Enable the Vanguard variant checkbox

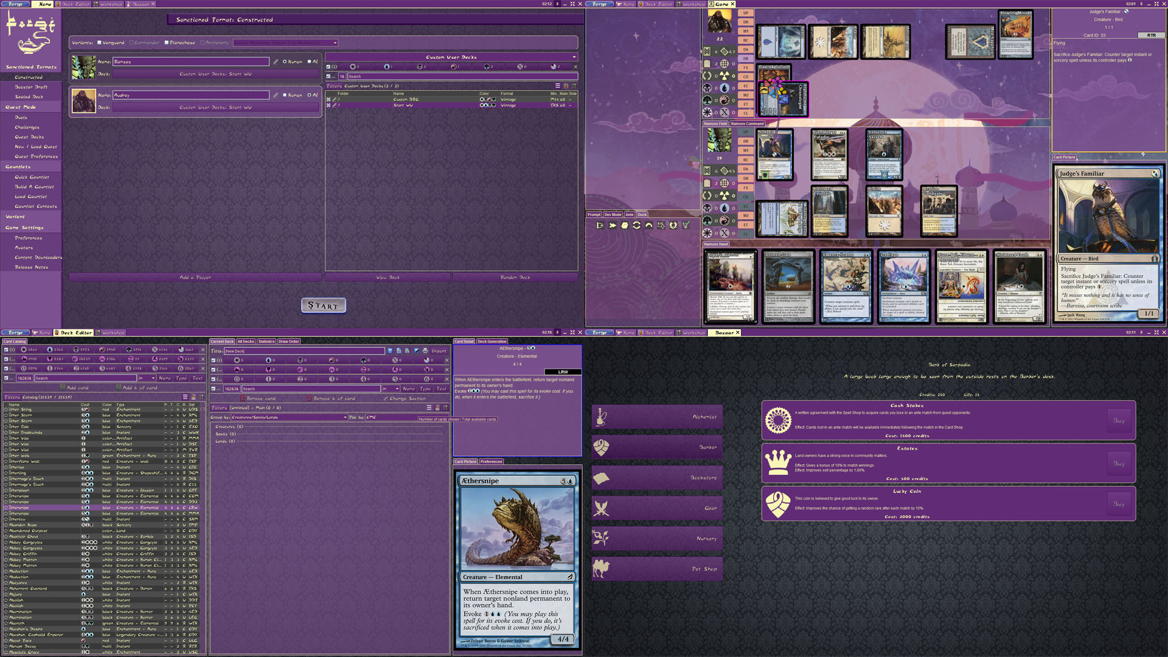point(99,43)
